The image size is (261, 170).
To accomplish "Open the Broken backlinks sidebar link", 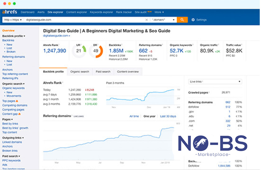I will point(11,52).
